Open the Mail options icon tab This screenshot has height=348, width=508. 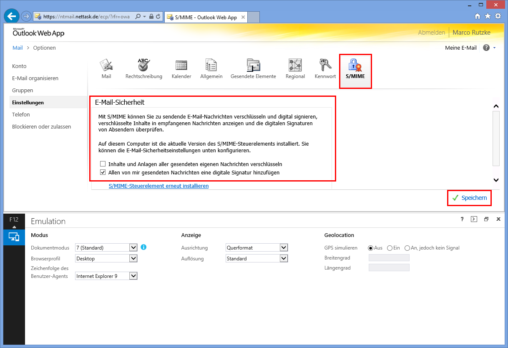click(106, 69)
